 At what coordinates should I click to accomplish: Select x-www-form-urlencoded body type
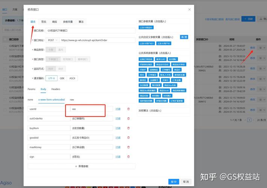click(x=52, y=100)
